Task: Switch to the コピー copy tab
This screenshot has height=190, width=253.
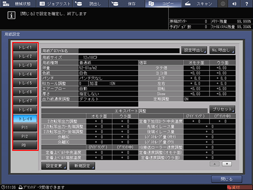Action: coord(163,3)
